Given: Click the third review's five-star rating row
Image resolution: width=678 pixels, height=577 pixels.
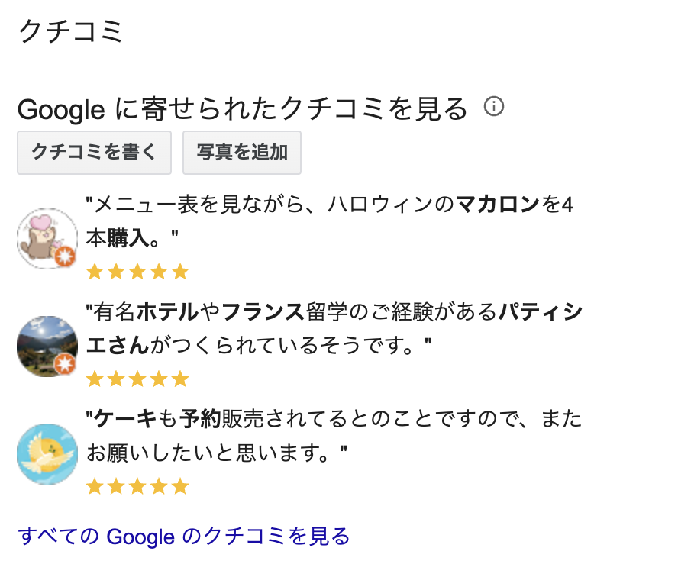Looking at the screenshot, I should pos(137,485).
